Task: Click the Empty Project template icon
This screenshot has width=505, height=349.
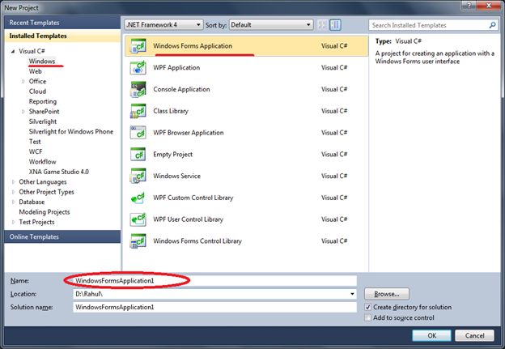Action: tap(138, 154)
